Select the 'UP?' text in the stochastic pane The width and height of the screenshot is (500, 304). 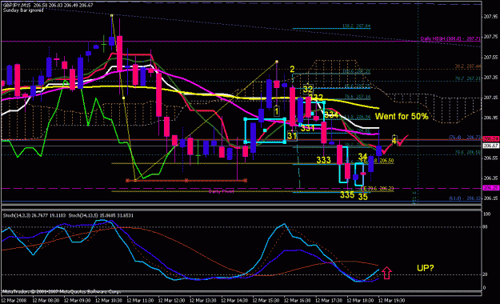pyautogui.click(x=426, y=268)
